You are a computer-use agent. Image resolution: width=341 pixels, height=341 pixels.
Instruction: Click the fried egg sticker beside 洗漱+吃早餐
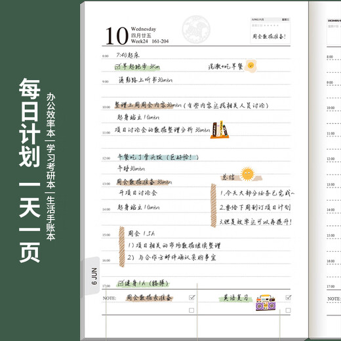(x=251, y=66)
